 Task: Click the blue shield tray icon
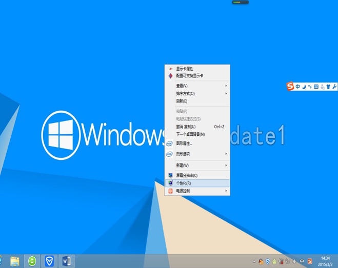click(268, 261)
